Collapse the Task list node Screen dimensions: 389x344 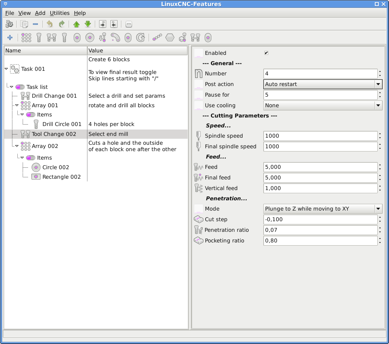coord(11,87)
